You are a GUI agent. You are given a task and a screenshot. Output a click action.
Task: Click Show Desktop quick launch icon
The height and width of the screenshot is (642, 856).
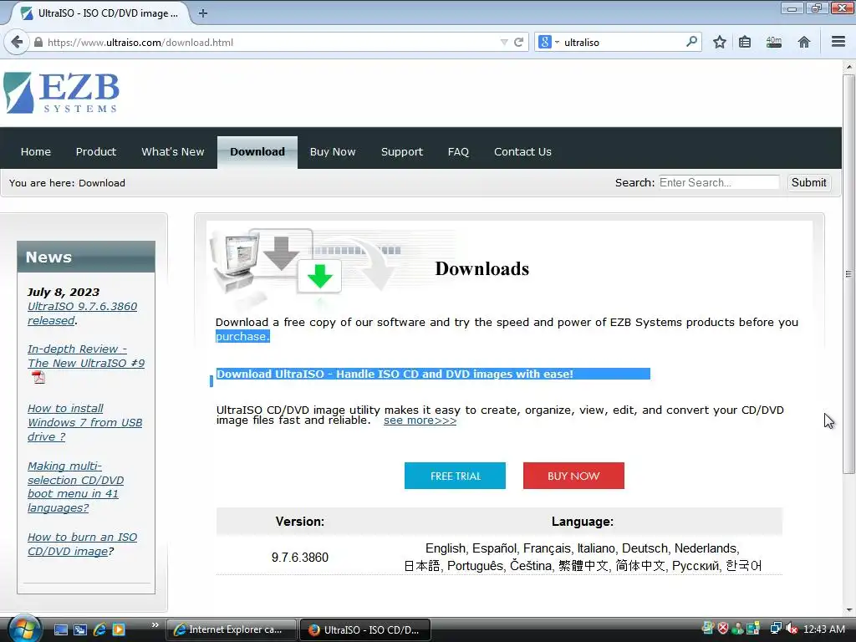point(61,629)
